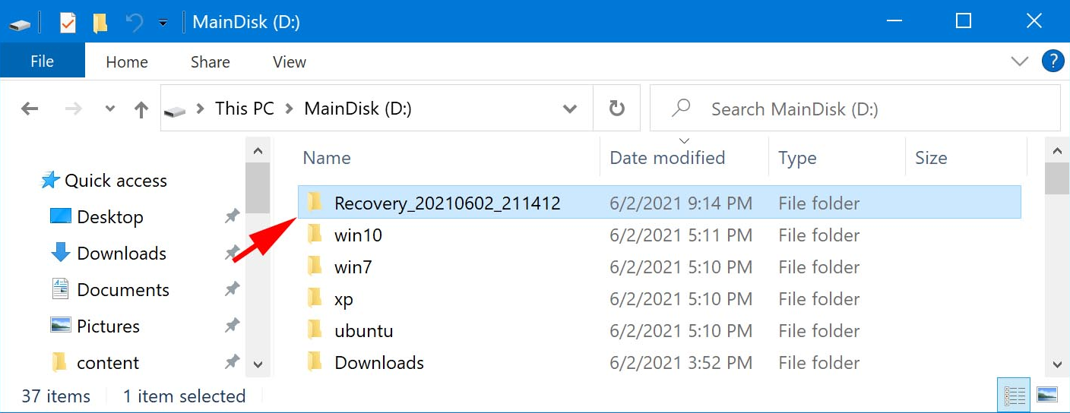This screenshot has width=1070, height=413.
Task: Sort files by Date modified column
Action: (x=667, y=158)
